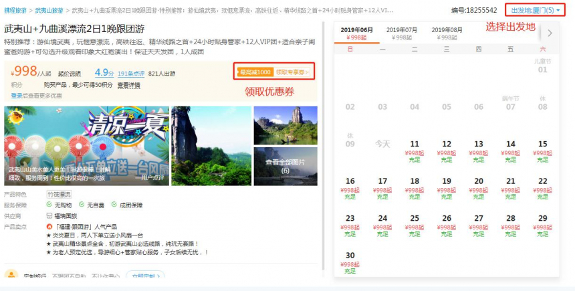This screenshot has width=575, height=291.
Task: Switch to the 2019年07月 month tab
Action: point(402,33)
